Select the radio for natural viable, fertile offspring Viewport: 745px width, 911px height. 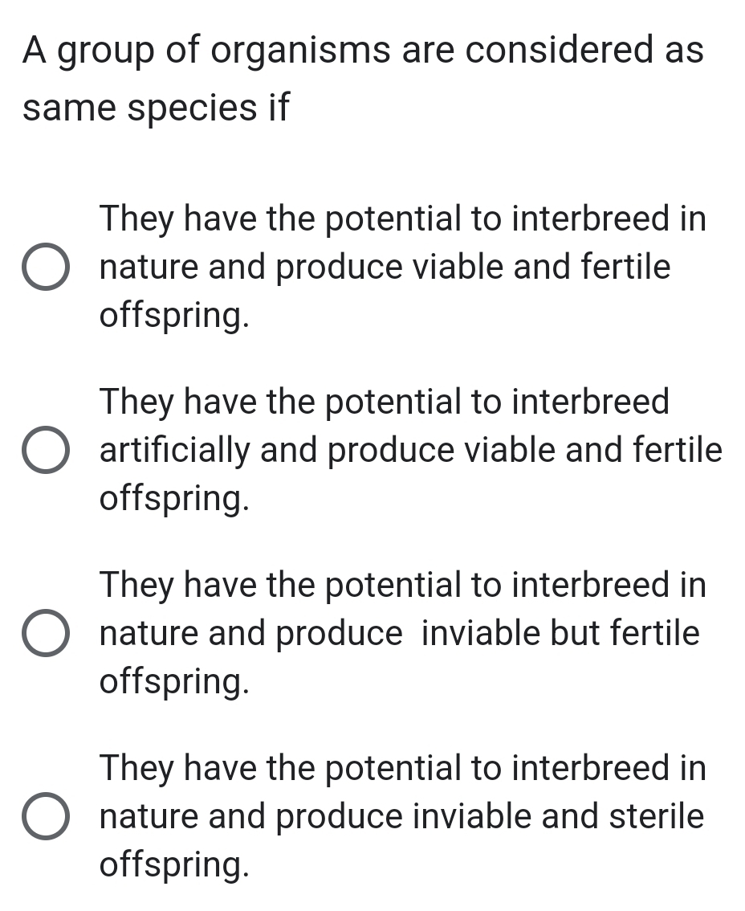(x=44, y=267)
